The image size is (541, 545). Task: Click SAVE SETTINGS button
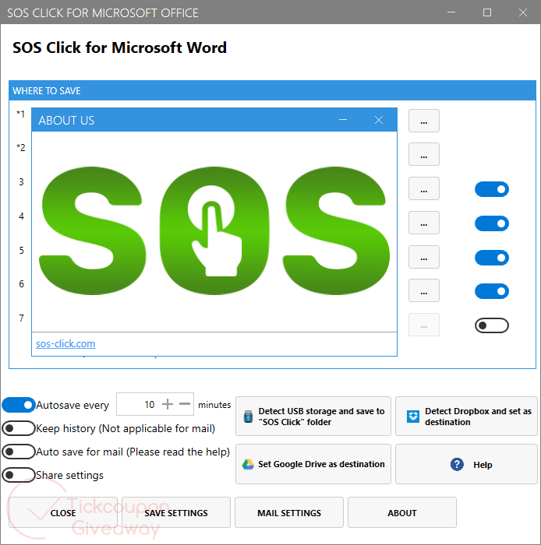[x=176, y=512]
